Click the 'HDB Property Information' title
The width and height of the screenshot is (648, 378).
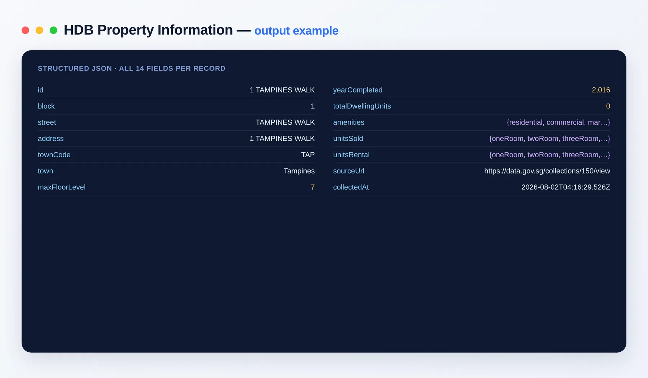[x=148, y=30]
